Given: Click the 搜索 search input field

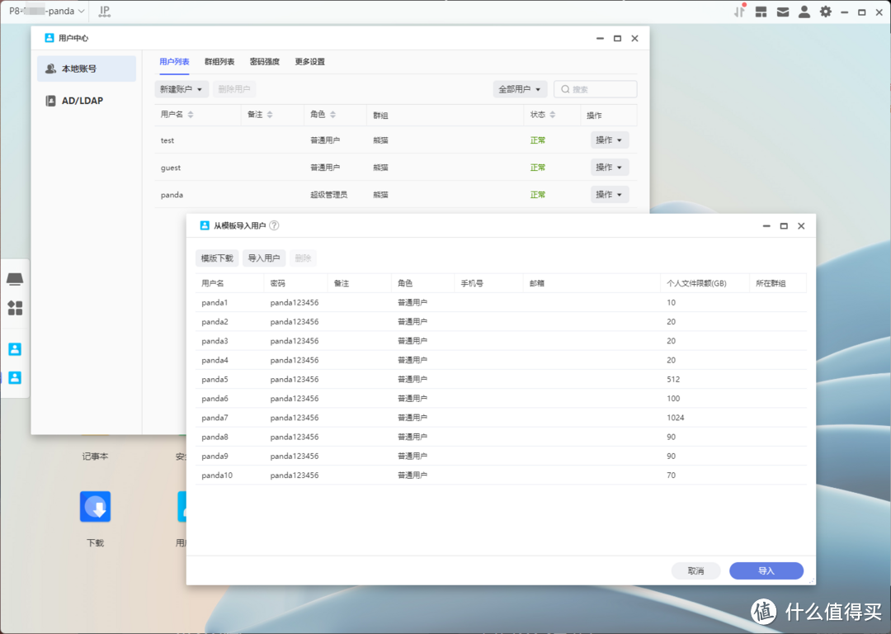Looking at the screenshot, I should [x=594, y=88].
